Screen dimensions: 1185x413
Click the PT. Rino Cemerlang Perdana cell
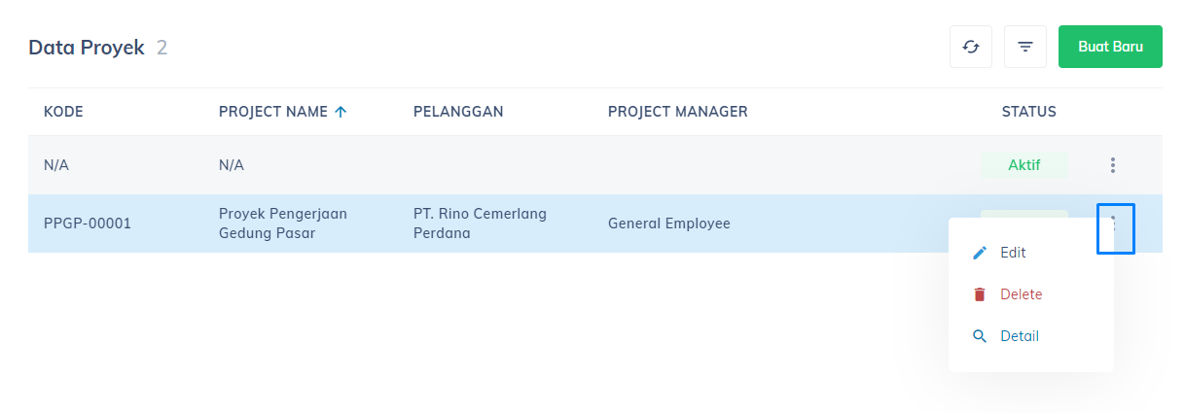480,224
